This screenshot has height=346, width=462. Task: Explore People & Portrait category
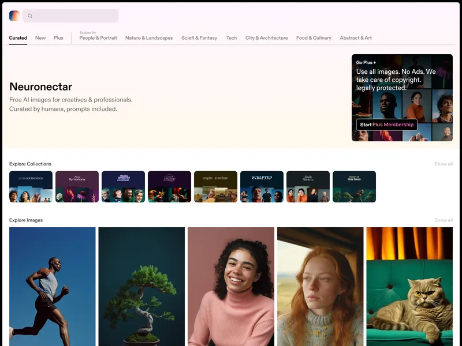(x=98, y=38)
